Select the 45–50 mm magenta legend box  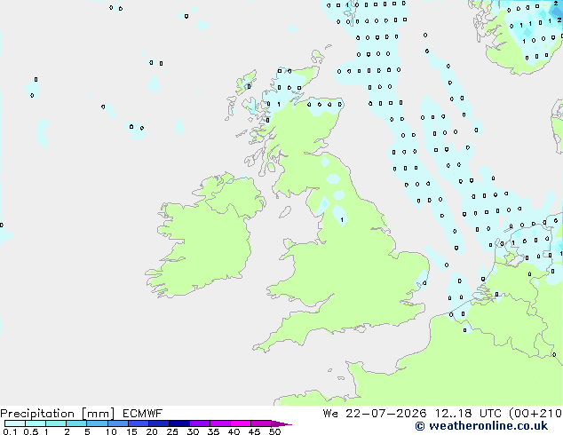coord(261,423)
